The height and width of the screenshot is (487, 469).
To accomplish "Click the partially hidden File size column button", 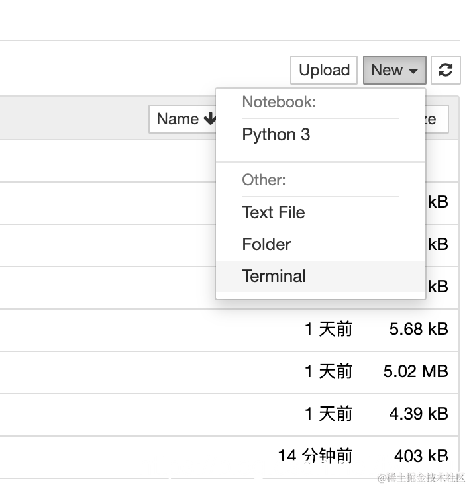I will coord(437,119).
